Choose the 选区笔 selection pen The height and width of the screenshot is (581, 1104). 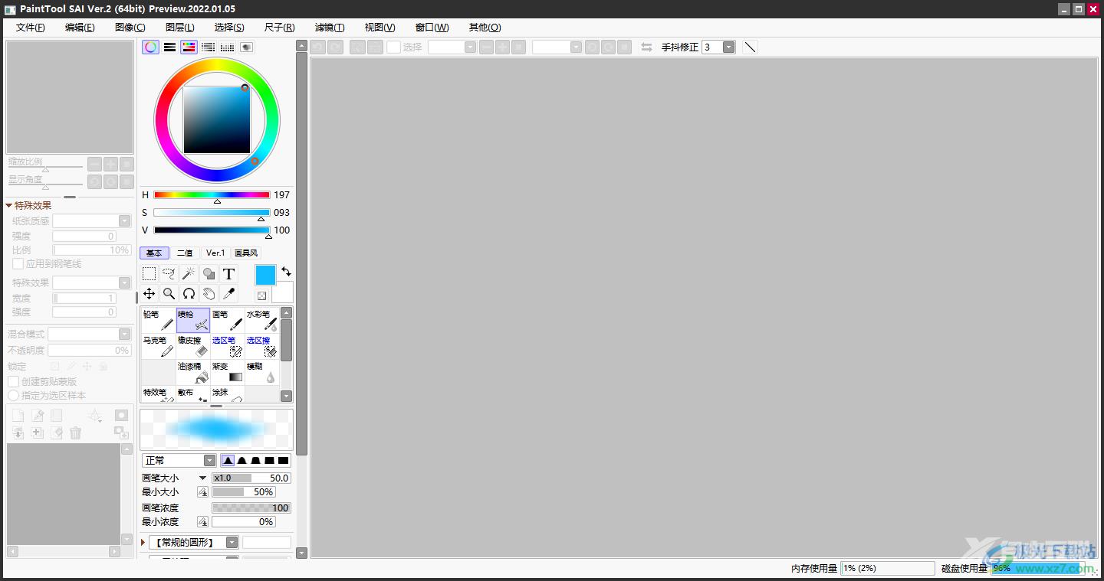point(228,346)
